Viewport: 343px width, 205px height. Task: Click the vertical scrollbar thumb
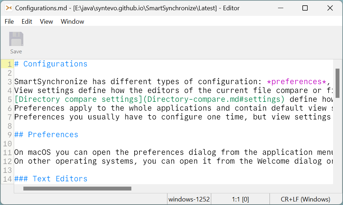[337, 83]
